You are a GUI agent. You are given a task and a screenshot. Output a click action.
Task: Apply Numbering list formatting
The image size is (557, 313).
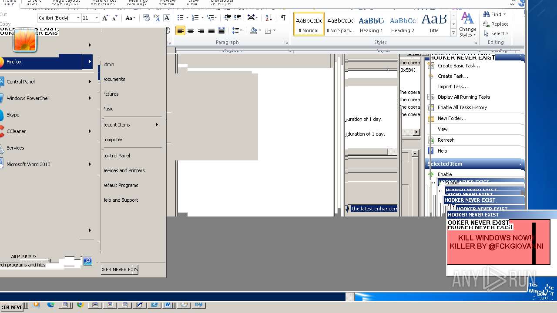tap(195, 18)
